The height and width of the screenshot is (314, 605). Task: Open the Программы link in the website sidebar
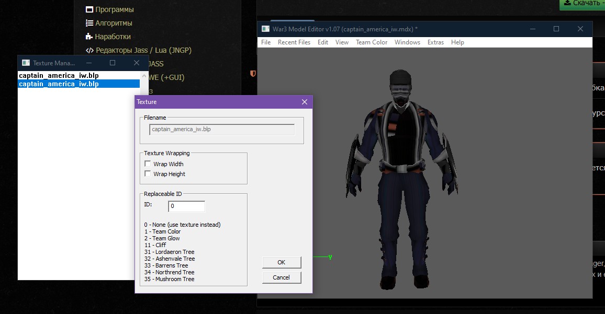[x=115, y=9]
